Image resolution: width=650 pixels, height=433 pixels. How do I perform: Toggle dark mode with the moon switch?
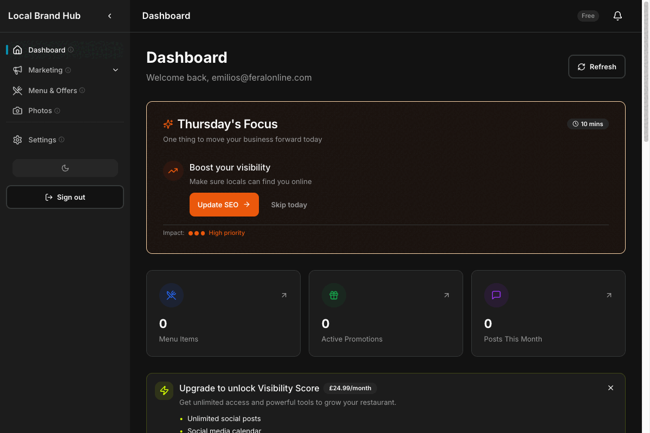(65, 168)
